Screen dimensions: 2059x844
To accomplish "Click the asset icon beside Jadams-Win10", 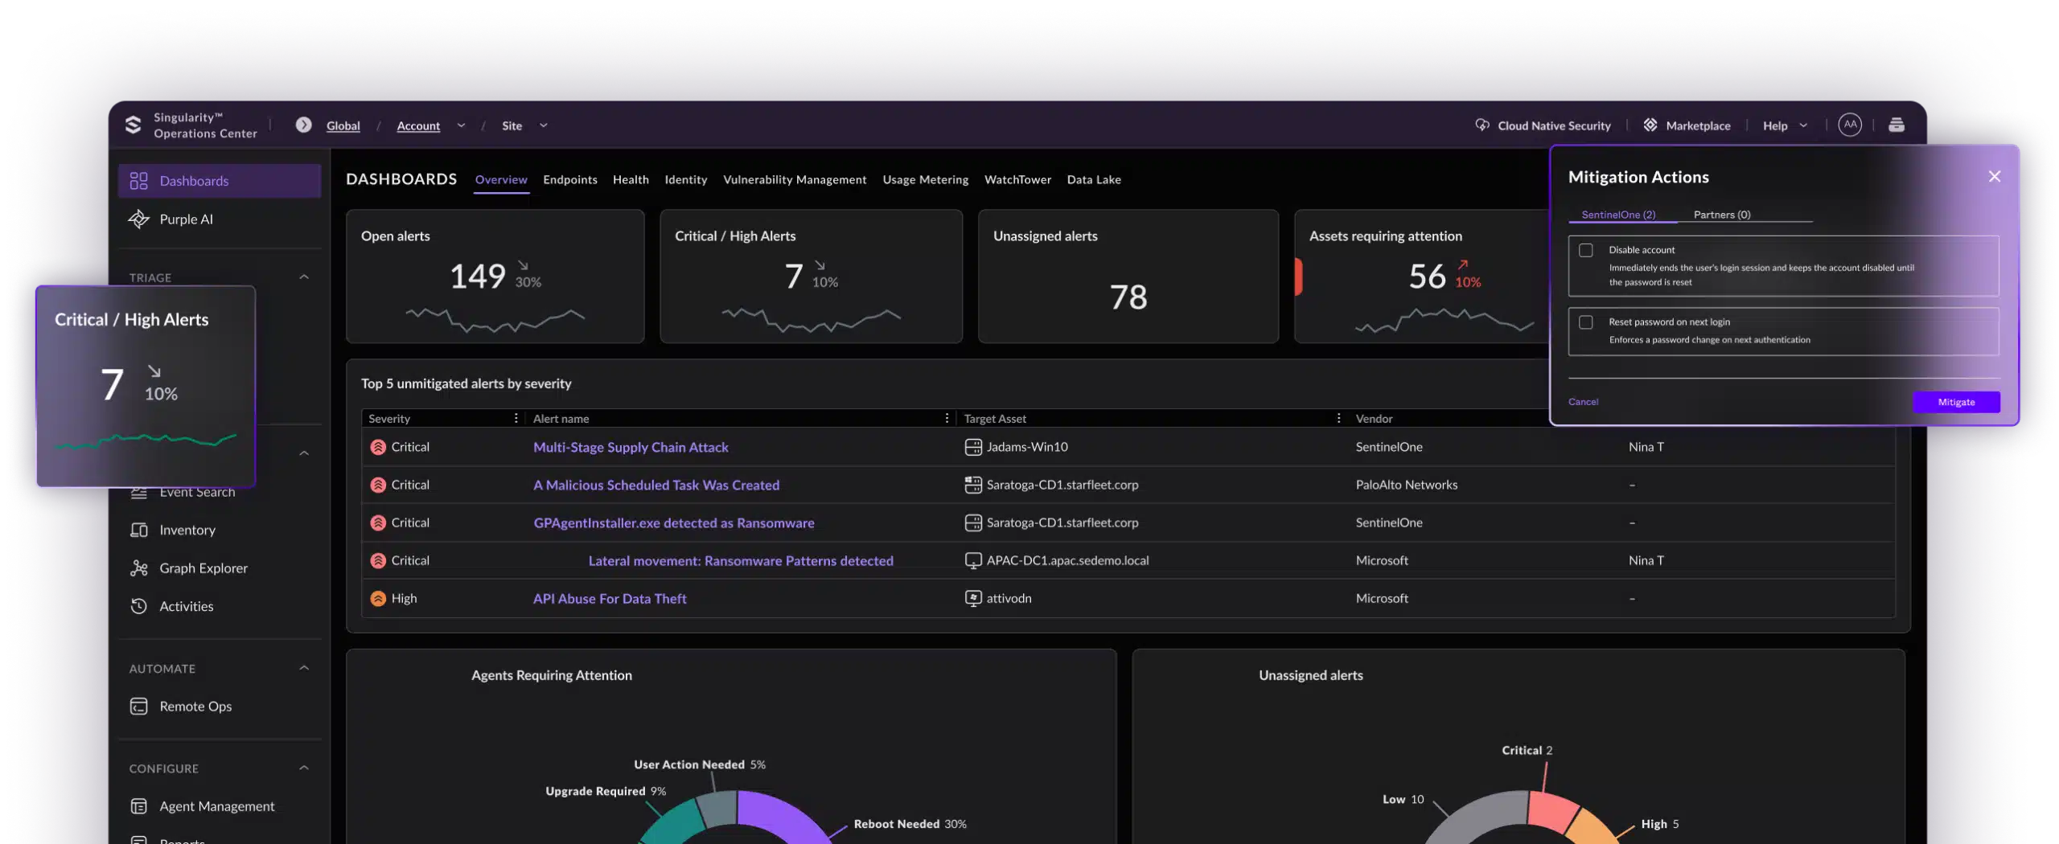I will coord(973,447).
